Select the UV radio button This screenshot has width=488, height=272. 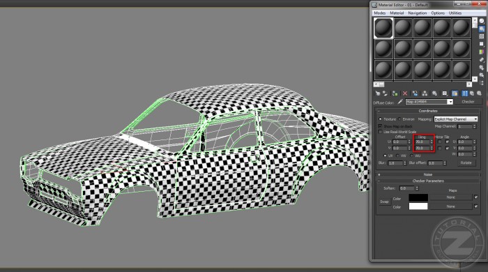coord(385,156)
